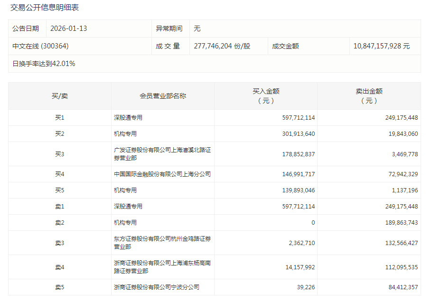
Task: Open 机构专用 in the 卖2 row
Action: (125, 223)
